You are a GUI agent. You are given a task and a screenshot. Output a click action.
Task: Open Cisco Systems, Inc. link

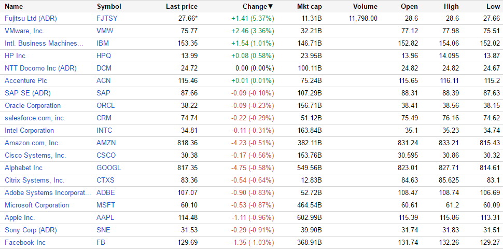point(35,155)
